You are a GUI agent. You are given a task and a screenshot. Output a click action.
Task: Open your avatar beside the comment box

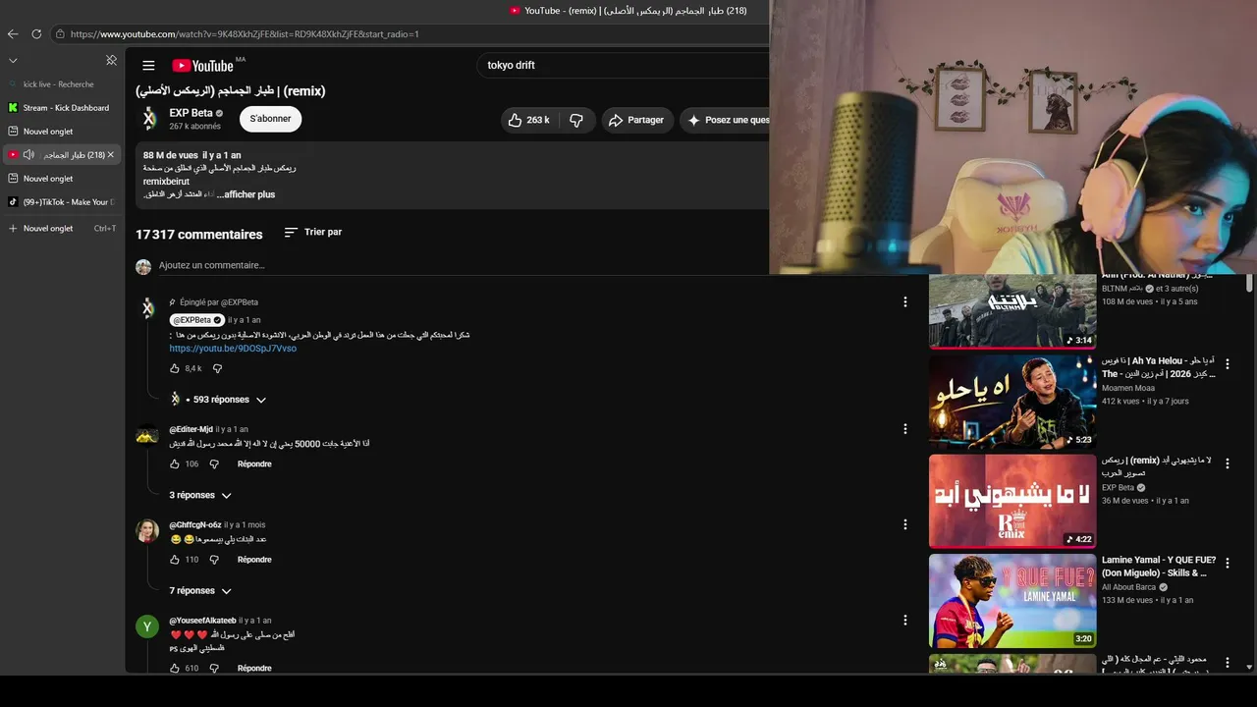(143, 266)
